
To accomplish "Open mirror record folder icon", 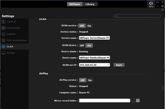I will pyautogui.click(x=138, y=100).
